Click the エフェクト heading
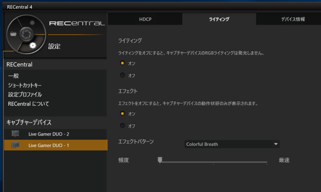This screenshot has width=321, height=192. coord(128,91)
